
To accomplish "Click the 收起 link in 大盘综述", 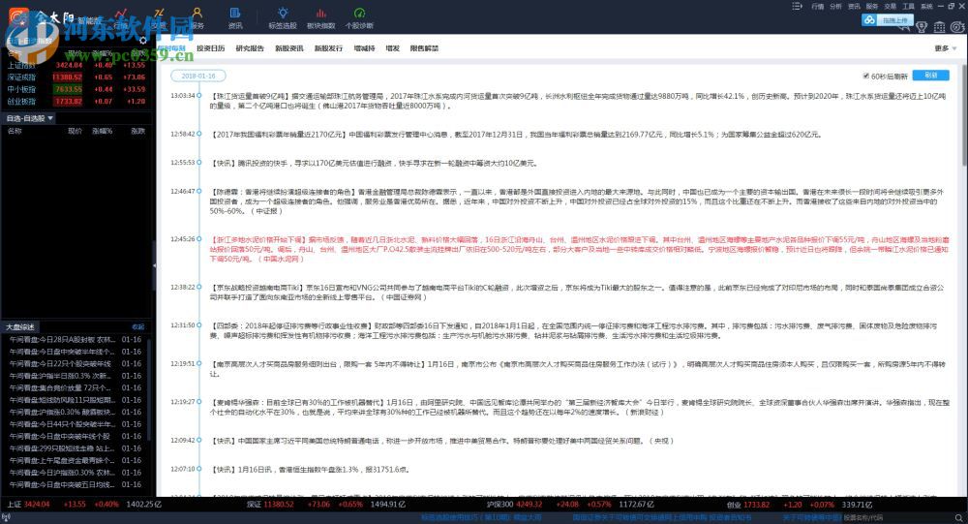I will (x=137, y=326).
